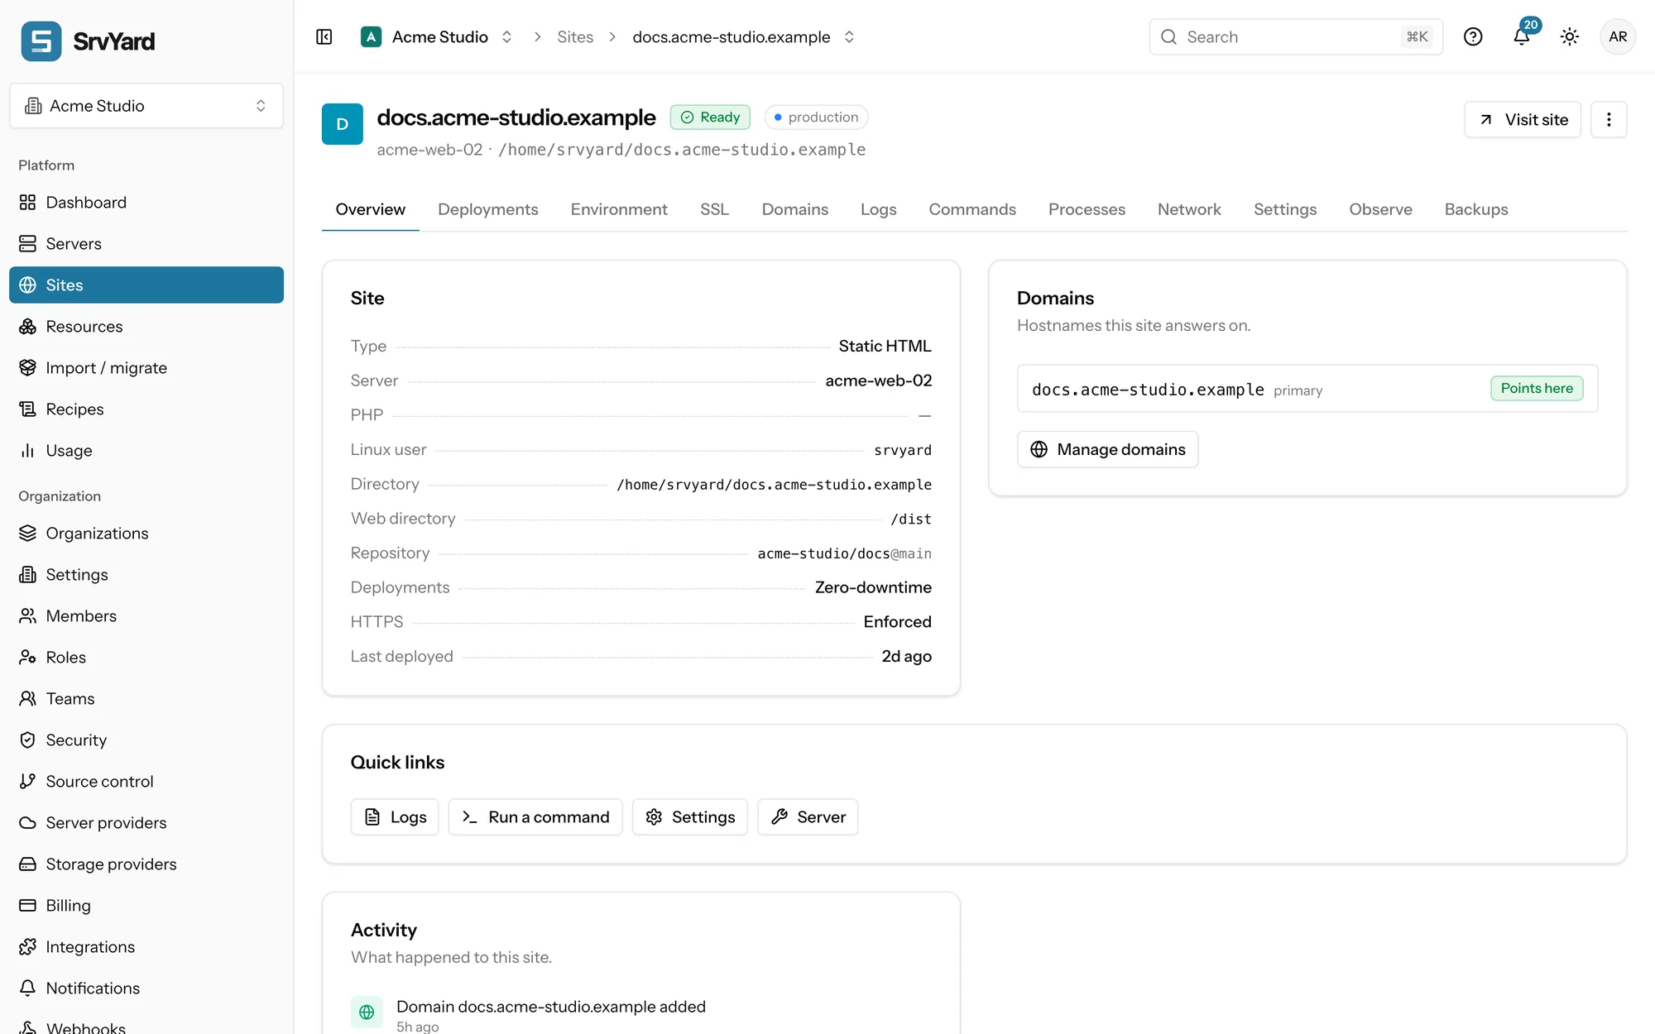
Task: Open the three-dot site actions menu
Action: pos(1609,120)
